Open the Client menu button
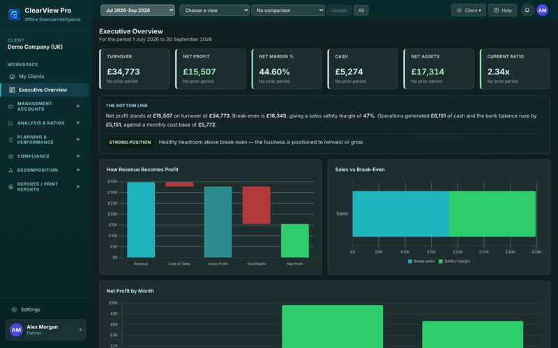This screenshot has height=348, width=558. (468, 10)
